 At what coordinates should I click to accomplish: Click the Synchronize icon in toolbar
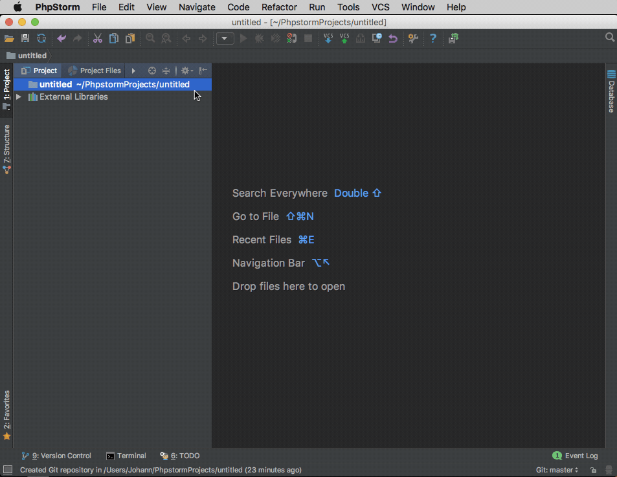click(41, 39)
